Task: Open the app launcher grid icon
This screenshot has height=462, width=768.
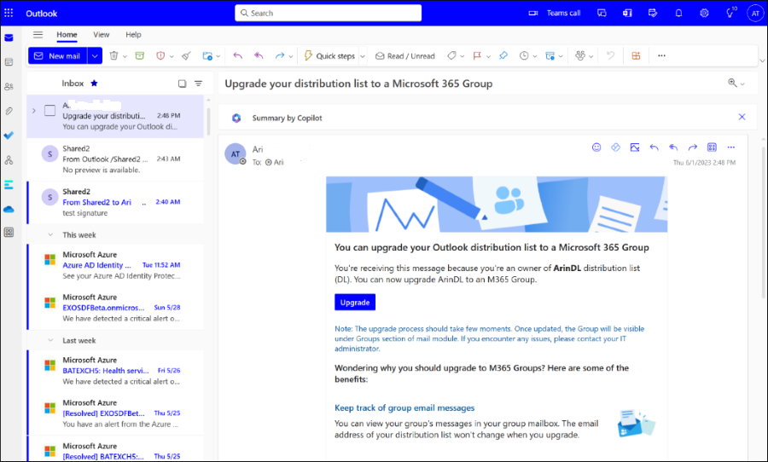Action: [x=9, y=14]
